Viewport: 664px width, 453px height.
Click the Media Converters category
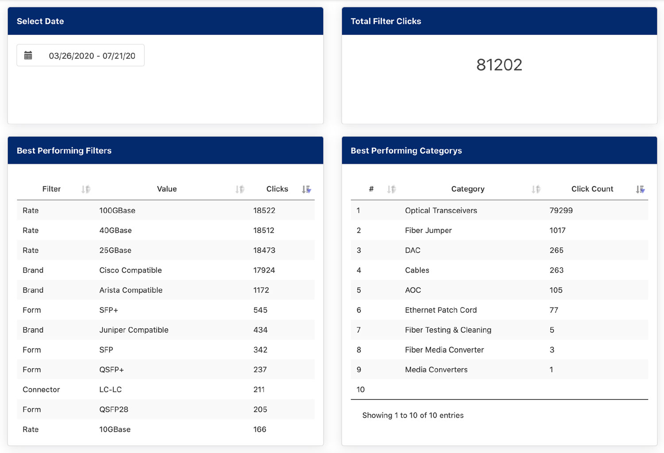tap(436, 370)
